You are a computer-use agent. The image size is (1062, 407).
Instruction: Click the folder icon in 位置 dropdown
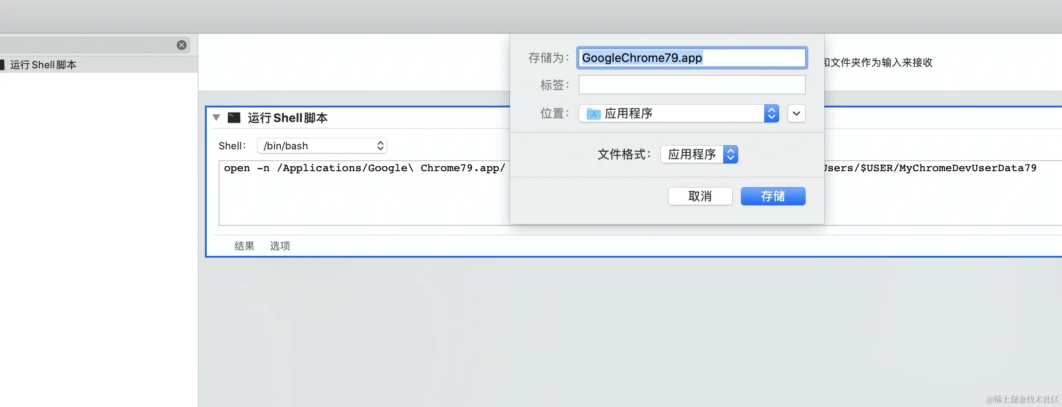point(593,114)
